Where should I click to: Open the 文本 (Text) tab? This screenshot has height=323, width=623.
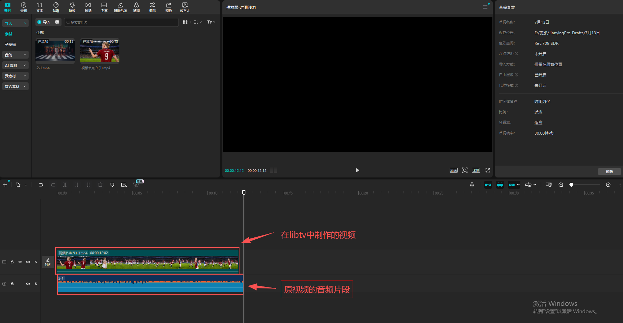click(x=40, y=7)
